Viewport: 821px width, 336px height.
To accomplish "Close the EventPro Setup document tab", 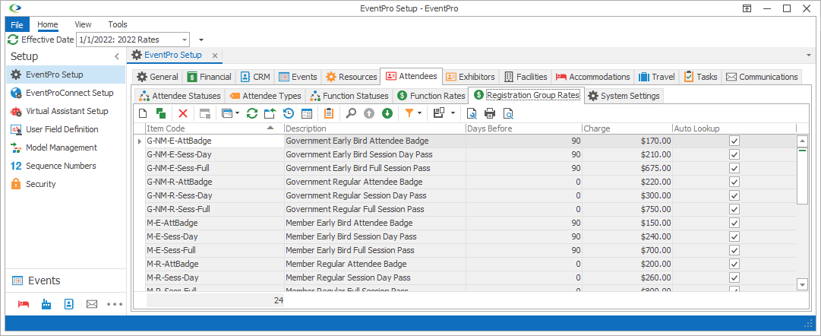I will [215, 55].
